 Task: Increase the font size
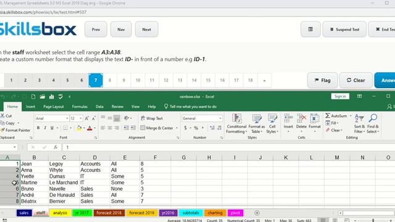pos(86,118)
